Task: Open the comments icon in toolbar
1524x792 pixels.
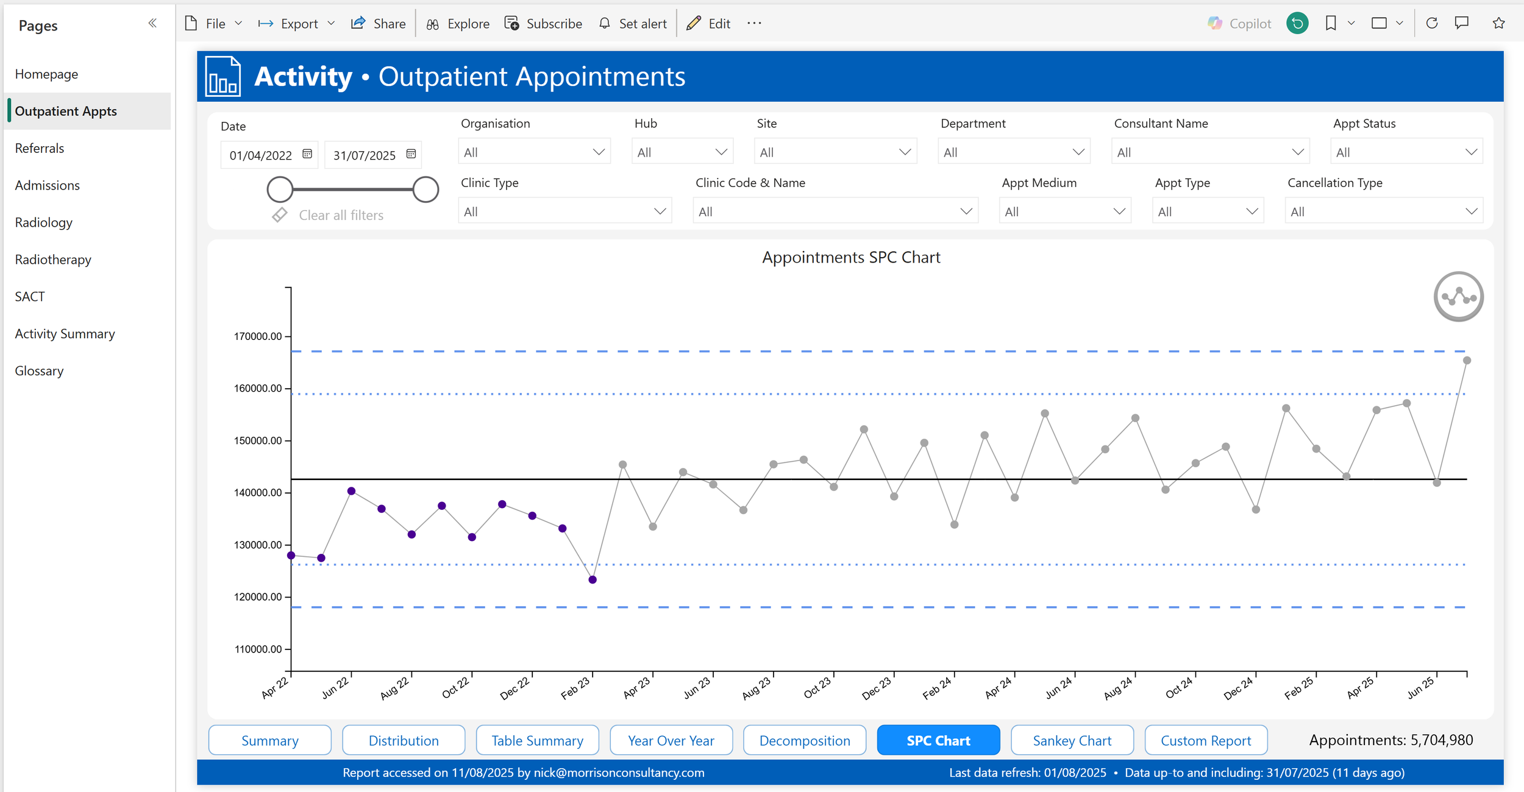Action: tap(1462, 23)
